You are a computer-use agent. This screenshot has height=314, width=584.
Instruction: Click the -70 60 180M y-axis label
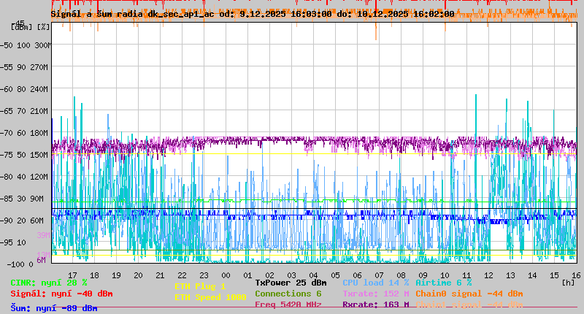[x=29, y=133]
